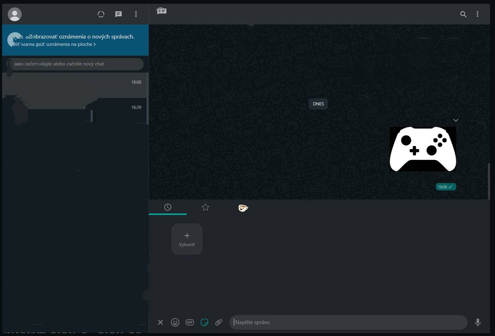Toggle the sticker panel icon
The height and width of the screenshot is (336, 495).
205,322
